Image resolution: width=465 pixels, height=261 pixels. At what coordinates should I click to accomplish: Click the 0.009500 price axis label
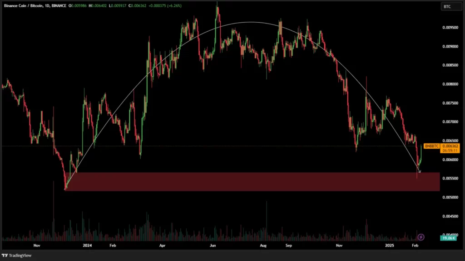tap(450, 28)
